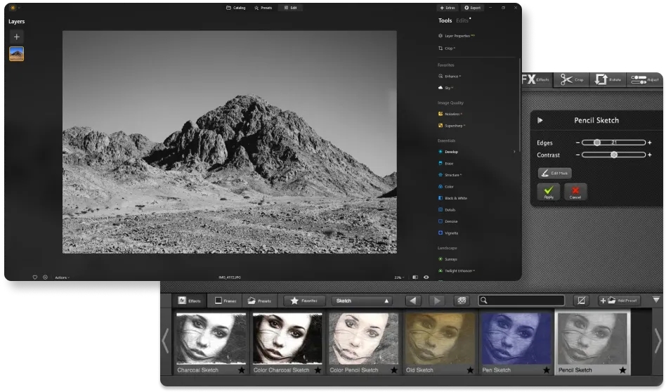Toggle the eye preview icon below photo
Image resolution: width=666 pixels, height=392 pixels.
click(426, 277)
